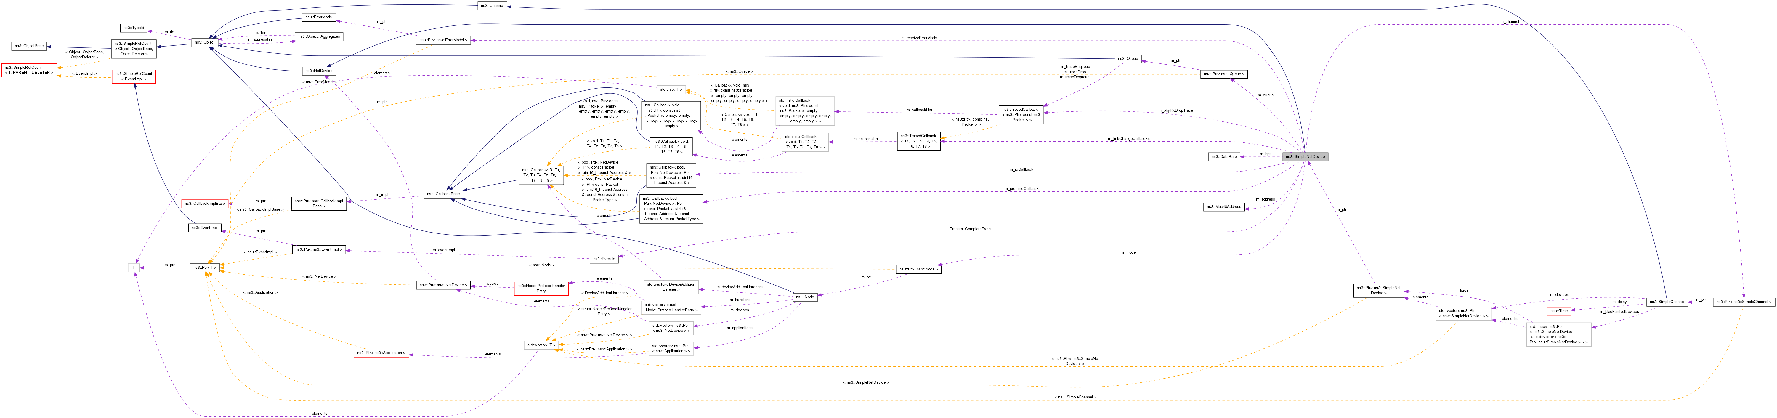Open the ns3::SimpleRefCount< EventImpl > node
1777x418 pixels.
[134, 76]
